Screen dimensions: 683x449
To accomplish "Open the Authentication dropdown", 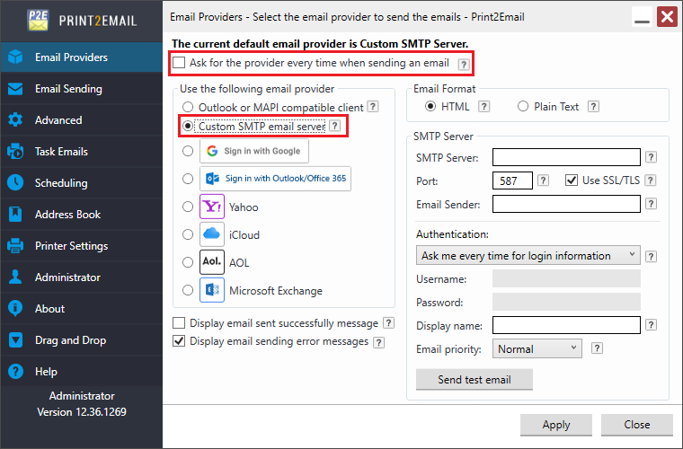I will pyautogui.click(x=528, y=256).
